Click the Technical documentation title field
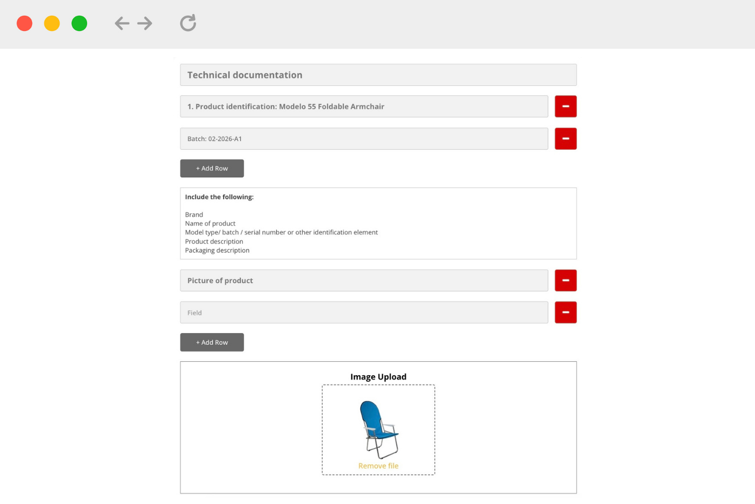755x504 pixels. [x=378, y=75]
